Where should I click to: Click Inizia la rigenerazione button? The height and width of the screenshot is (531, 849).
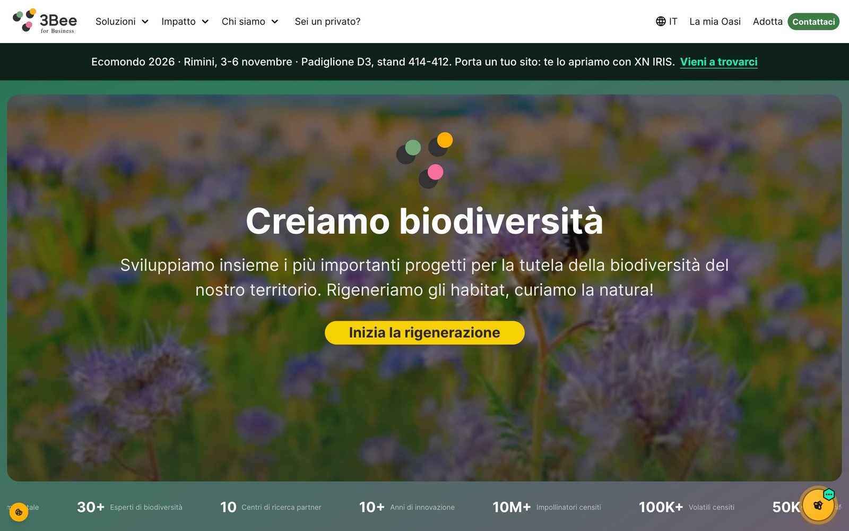(x=424, y=332)
